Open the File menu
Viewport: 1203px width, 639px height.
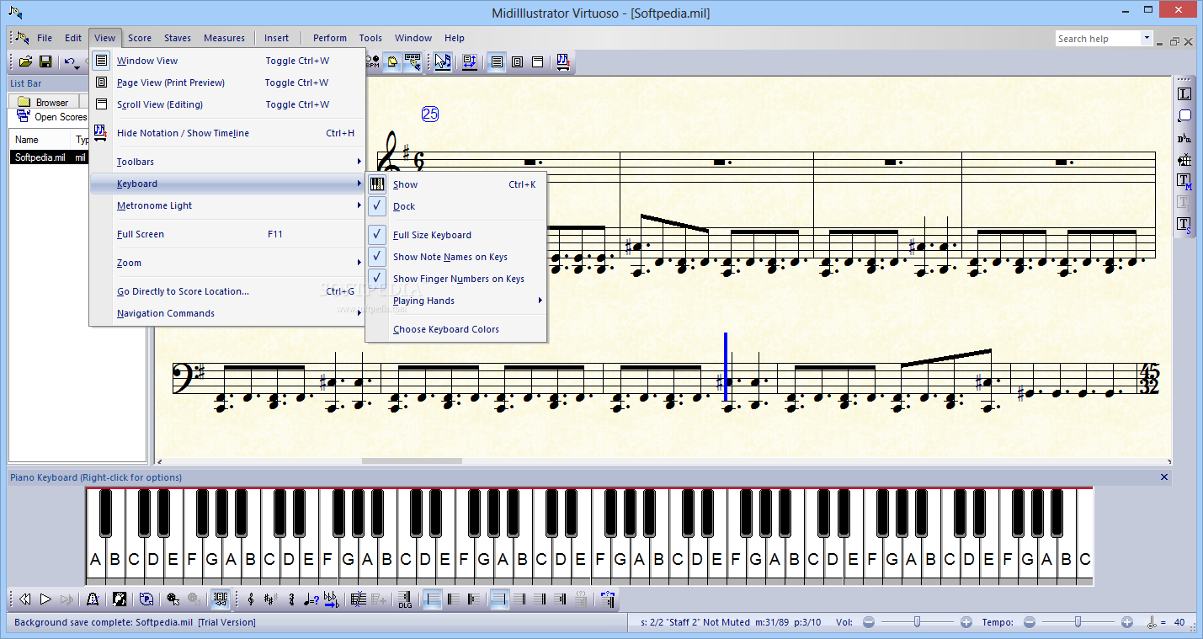(45, 38)
